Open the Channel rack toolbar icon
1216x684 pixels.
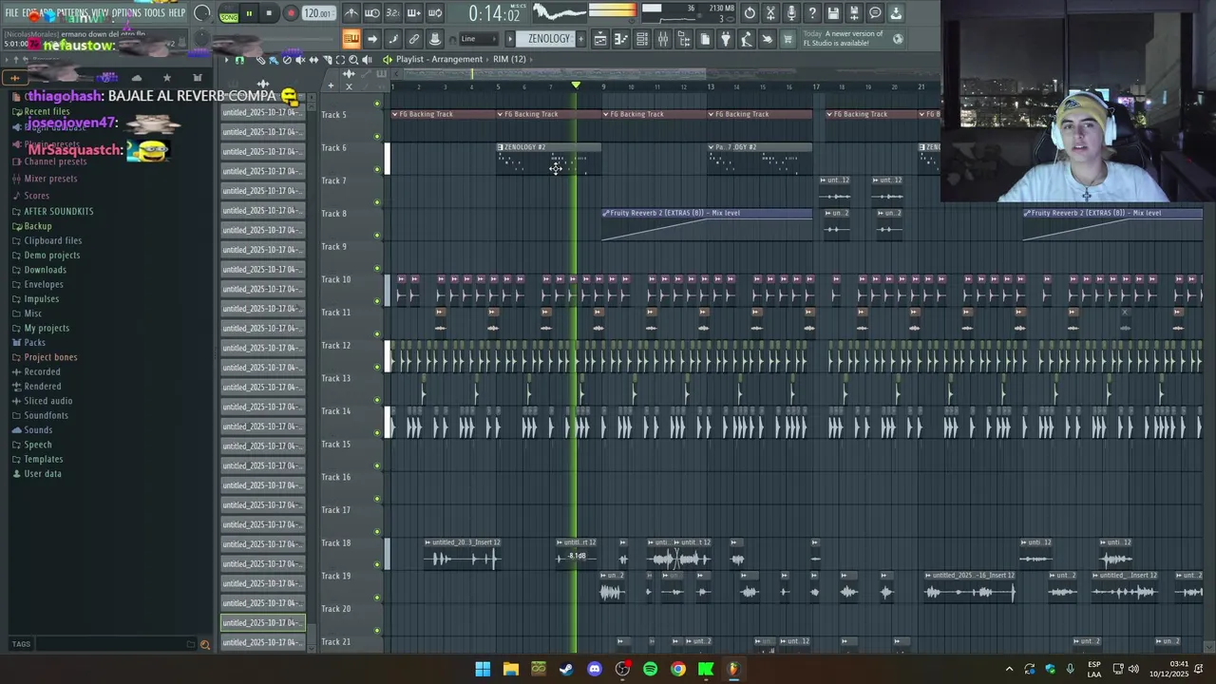[x=642, y=39]
